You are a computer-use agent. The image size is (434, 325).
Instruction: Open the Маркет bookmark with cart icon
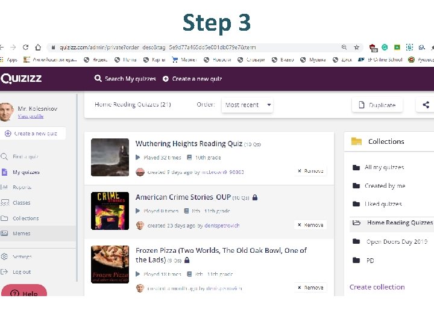pyautogui.click(x=184, y=60)
